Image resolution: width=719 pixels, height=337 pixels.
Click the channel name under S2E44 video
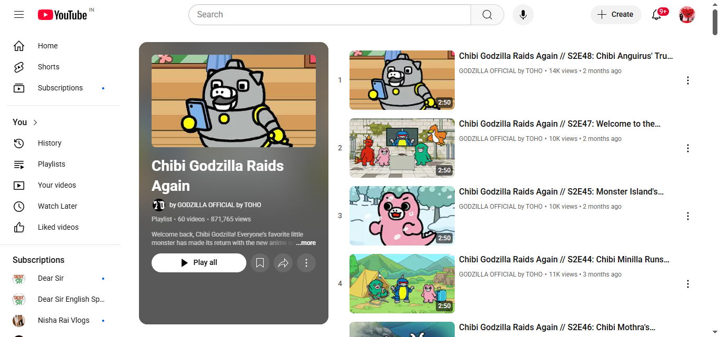point(501,274)
